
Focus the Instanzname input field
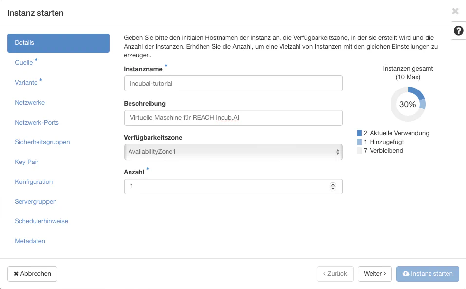[x=233, y=84]
